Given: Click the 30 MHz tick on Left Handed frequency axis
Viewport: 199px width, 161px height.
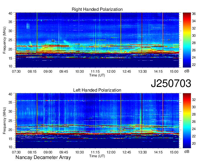Looking at the screenshot, I should pos(10,111).
